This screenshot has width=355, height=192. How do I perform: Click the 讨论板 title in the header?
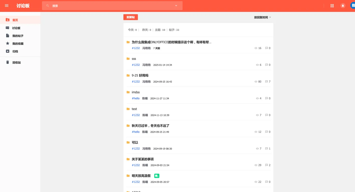pos(23,6)
